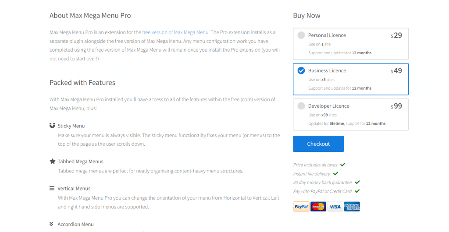Click the Vertical Menus hamburger icon
This screenshot has height=232, width=449.
pos(52,188)
